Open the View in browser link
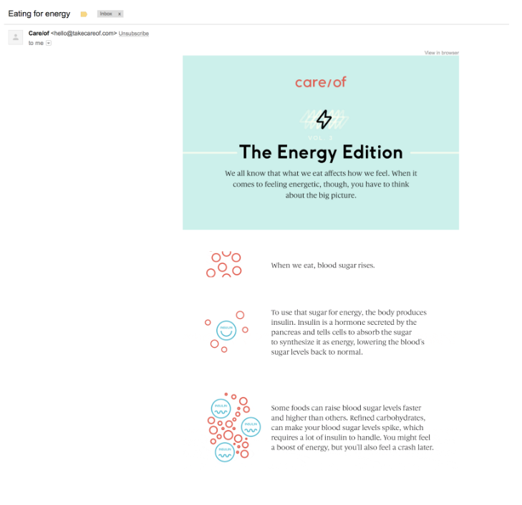 pyautogui.click(x=441, y=53)
